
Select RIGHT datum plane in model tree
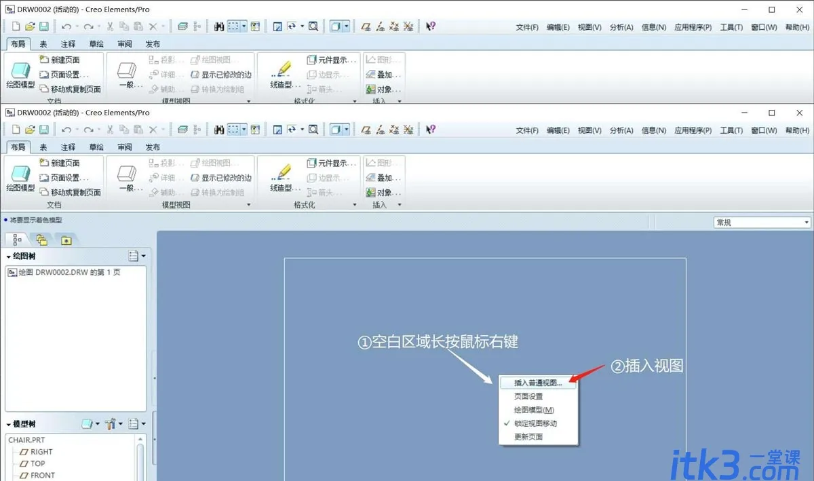(37, 452)
